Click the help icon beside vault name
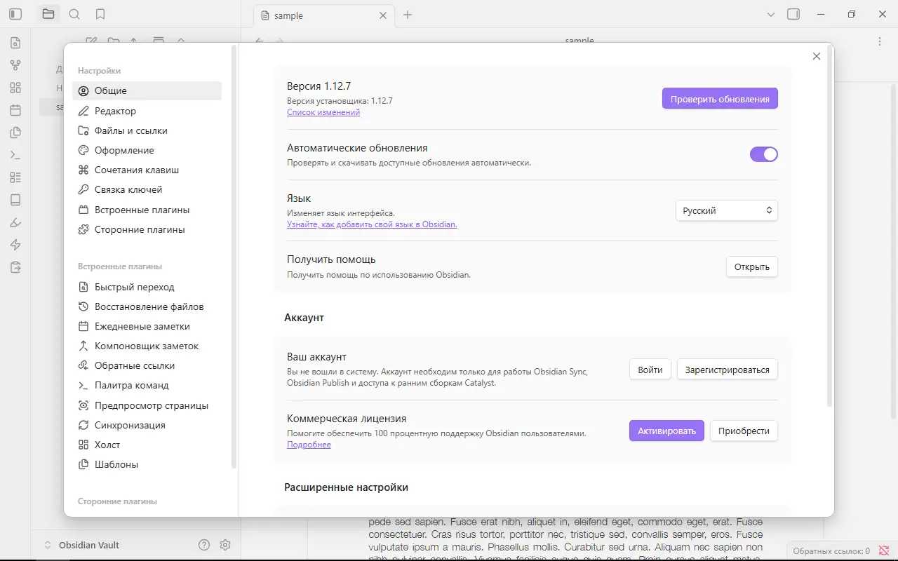 [204, 545]
